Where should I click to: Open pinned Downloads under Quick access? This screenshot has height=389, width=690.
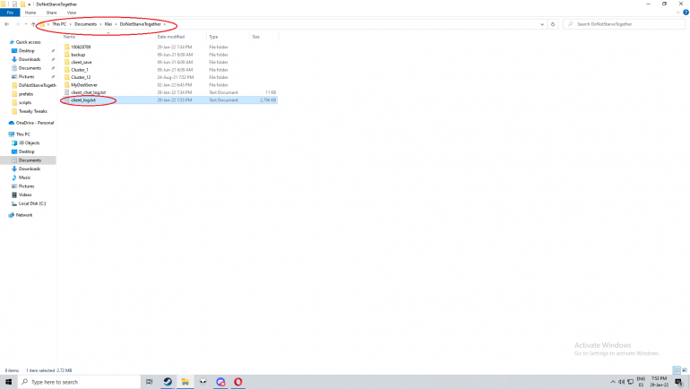pyautogui.click(x=30, y=59)
